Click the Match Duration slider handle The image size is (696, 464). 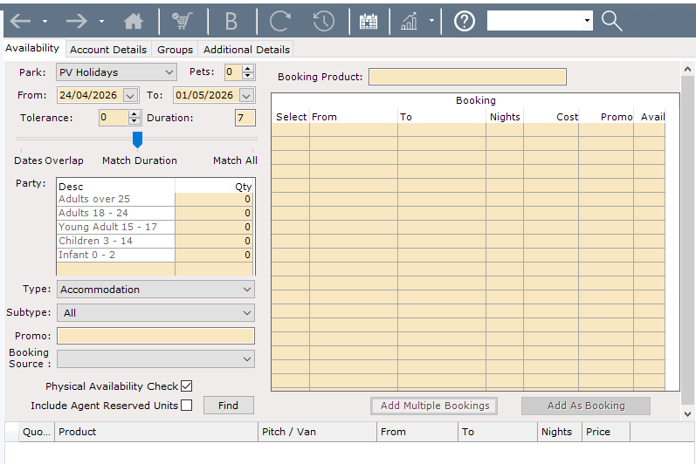click(x=138, y=140)
